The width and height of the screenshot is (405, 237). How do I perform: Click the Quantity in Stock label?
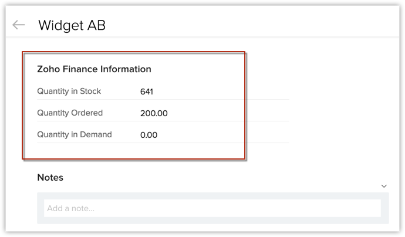click(x=69, y=91)
